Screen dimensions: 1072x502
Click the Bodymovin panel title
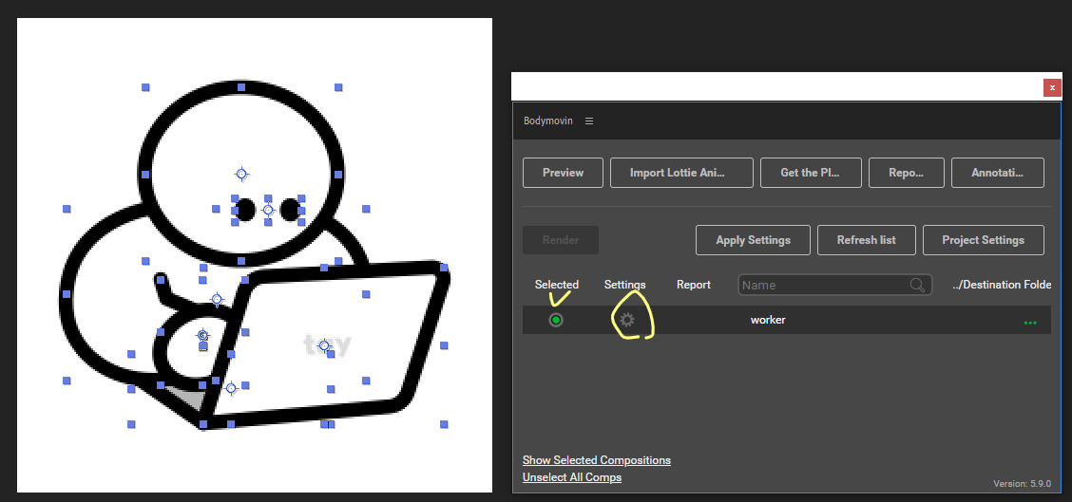tap(548, 121)
